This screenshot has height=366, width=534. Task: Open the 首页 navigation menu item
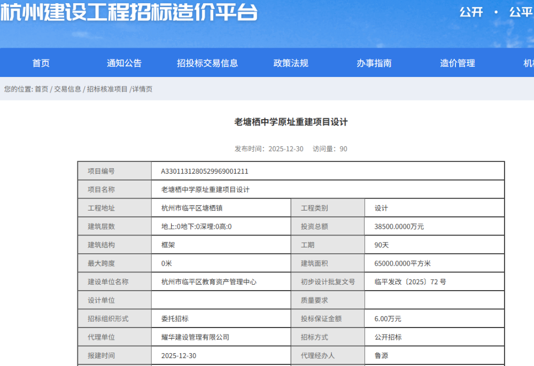(41, 63)
